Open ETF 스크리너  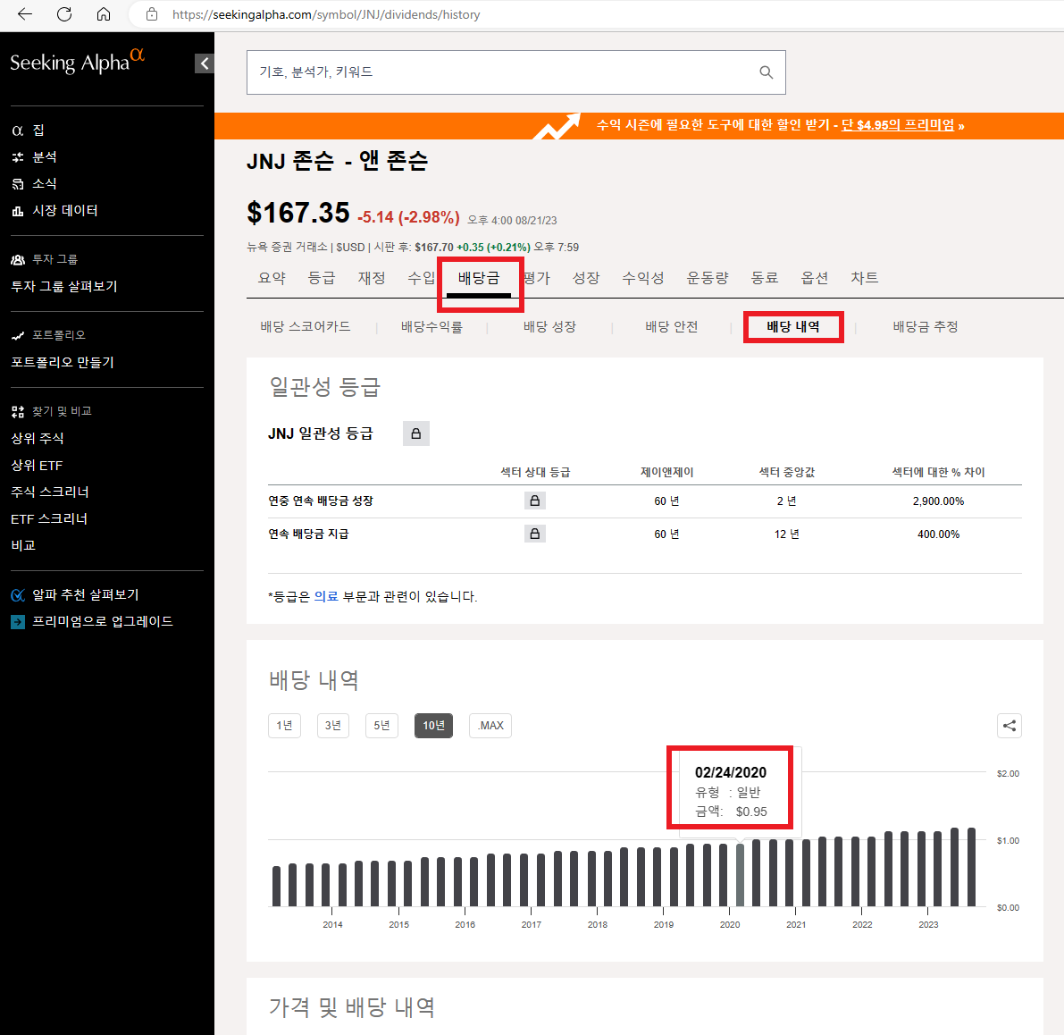coord(49,519)
